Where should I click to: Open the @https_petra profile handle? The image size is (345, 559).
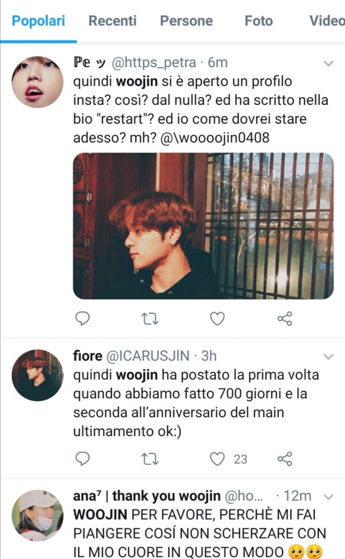(x=154, y=63)
